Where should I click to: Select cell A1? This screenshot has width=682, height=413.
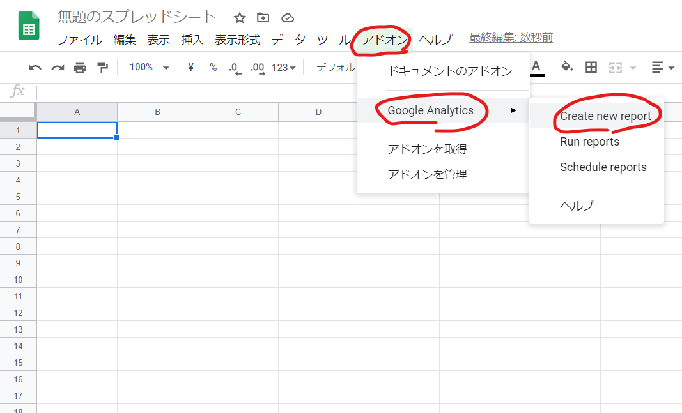pos(77,130)
